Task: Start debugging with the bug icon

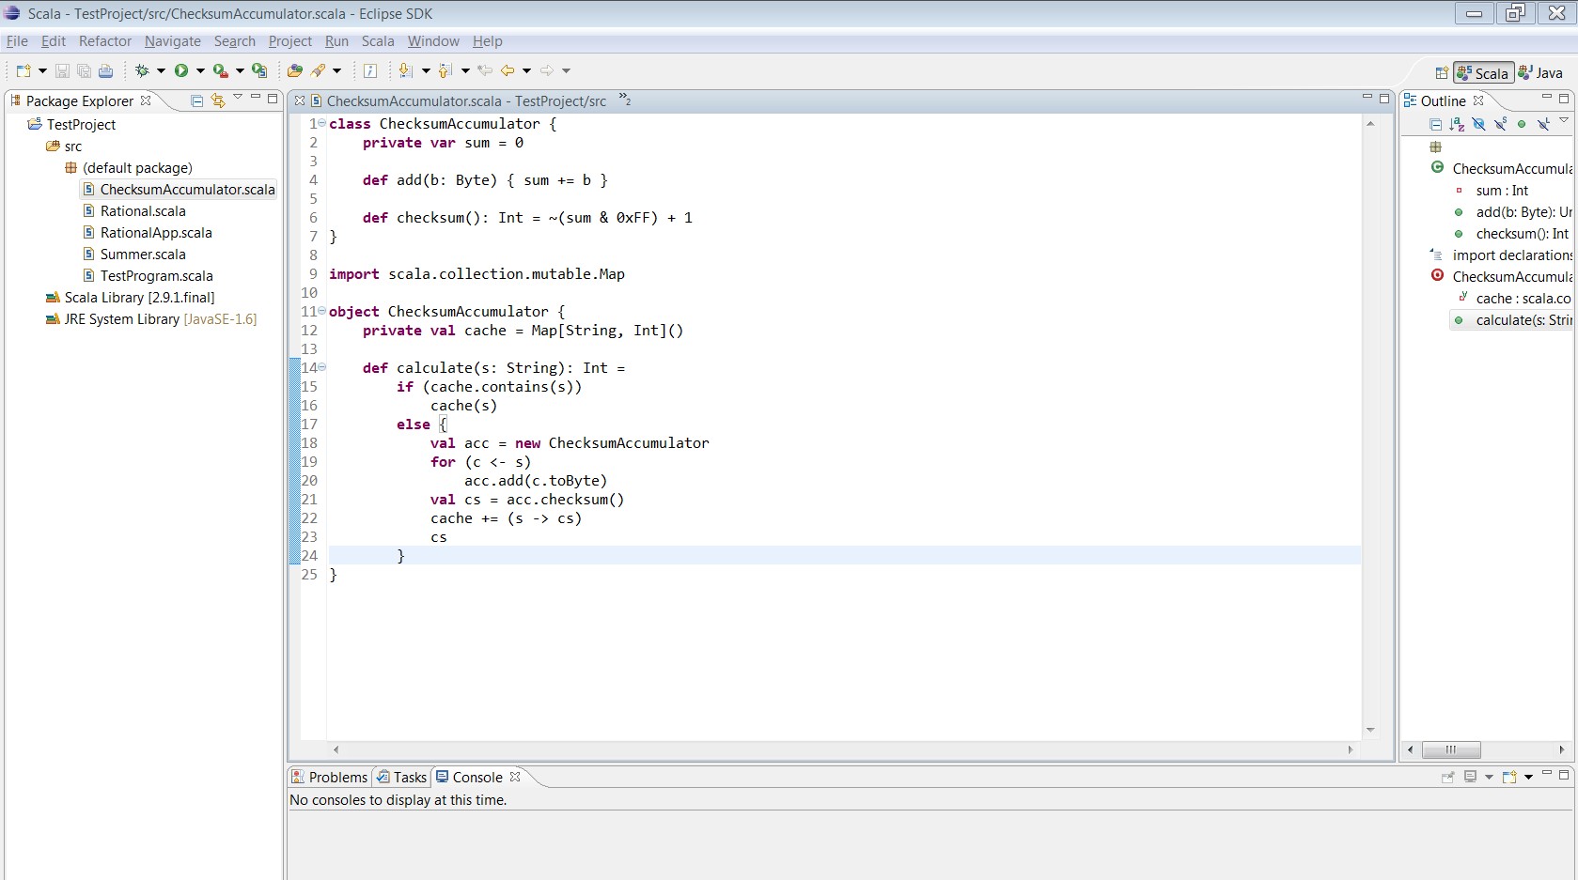Action: click(x=142, y=70)
